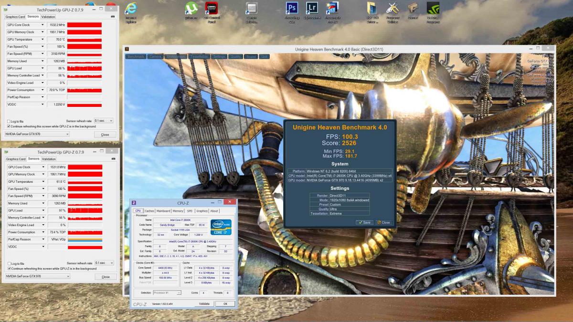Click the Score 2526 text in Heaven results
Screen dimensions: 573x322
coord(339,143)
